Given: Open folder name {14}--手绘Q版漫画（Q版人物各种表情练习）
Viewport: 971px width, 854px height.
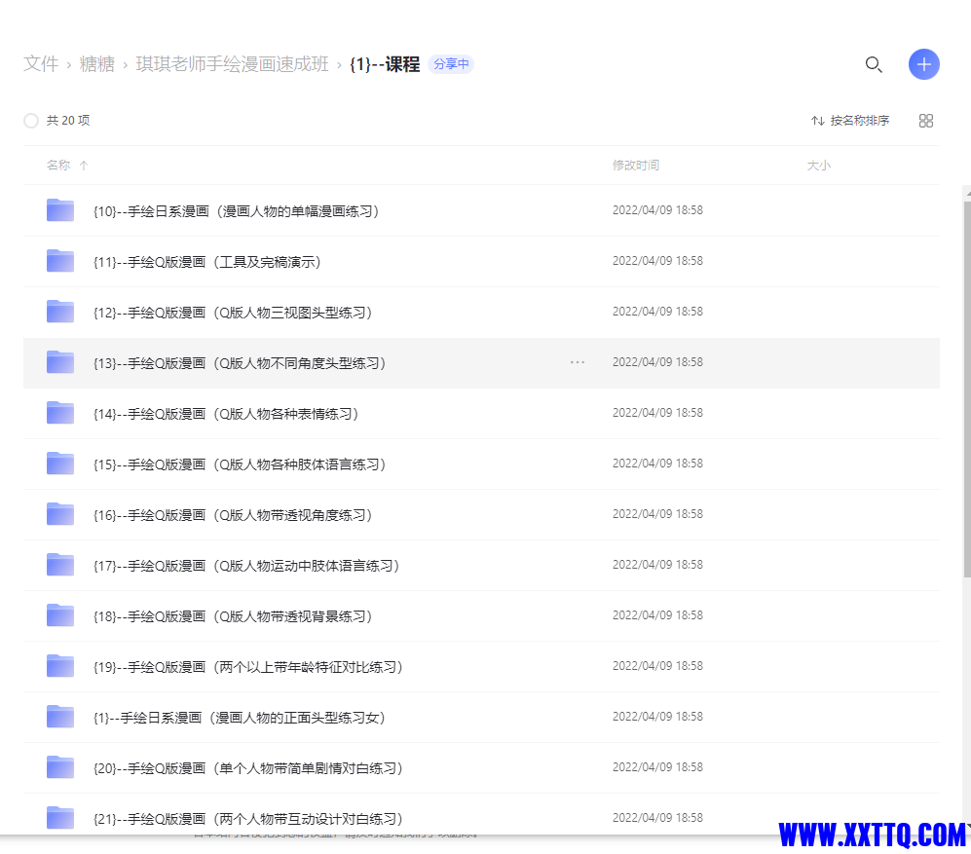Looking at the screenshot, I should (226, 414).
